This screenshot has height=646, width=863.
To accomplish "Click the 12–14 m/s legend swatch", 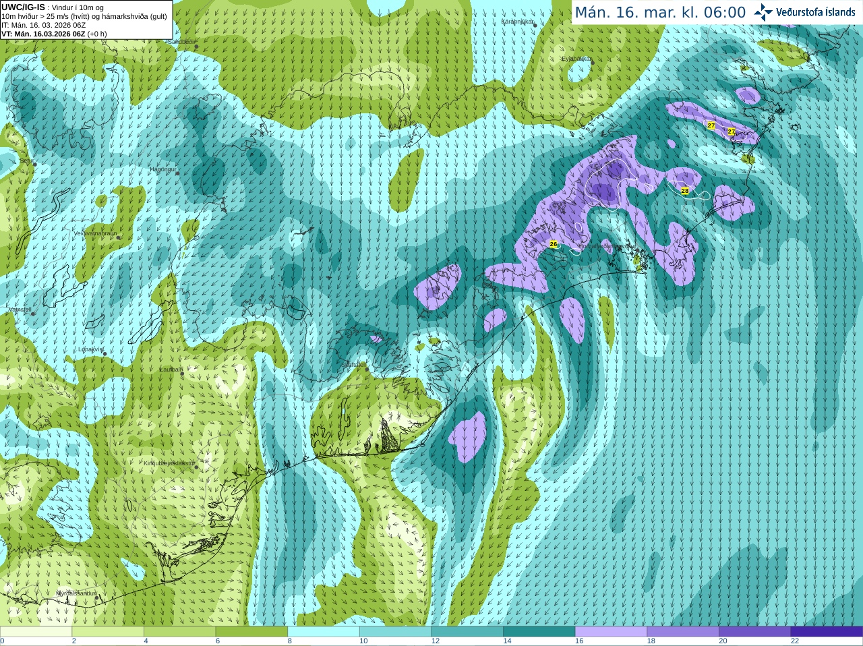I will pos(467,632).
